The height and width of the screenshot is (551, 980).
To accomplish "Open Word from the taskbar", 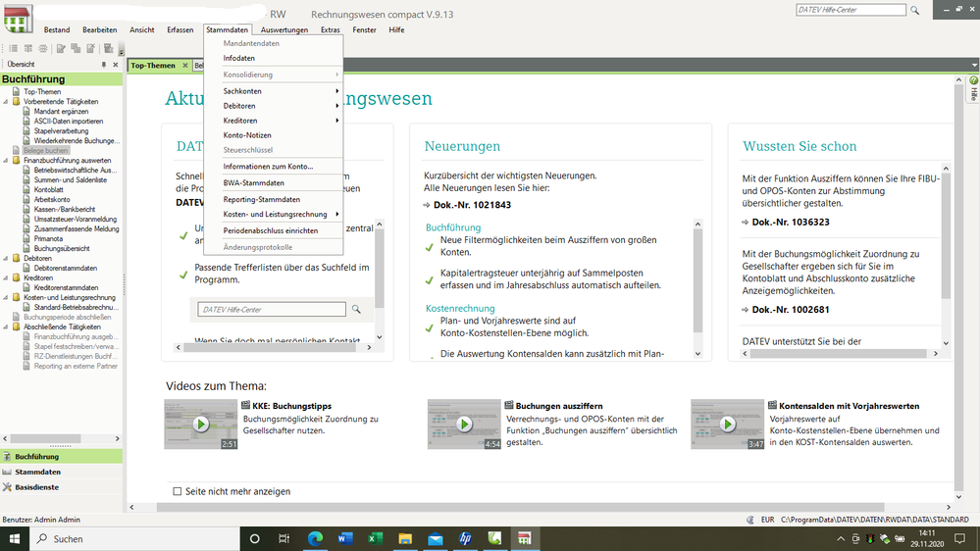I will click(345, 538).
